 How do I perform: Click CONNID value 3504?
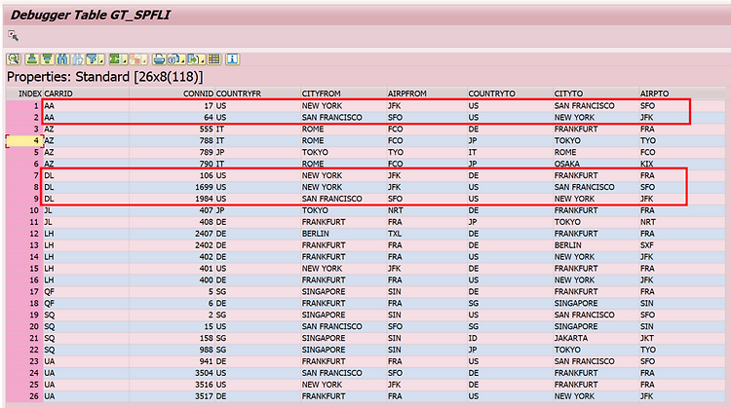coord(205,373)
